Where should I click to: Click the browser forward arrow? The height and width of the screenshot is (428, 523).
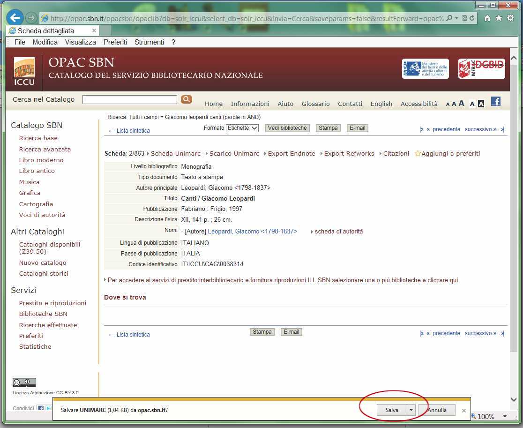[31, 18]
